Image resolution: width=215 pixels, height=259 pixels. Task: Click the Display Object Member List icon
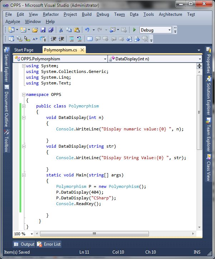click(x=11, y=39)
